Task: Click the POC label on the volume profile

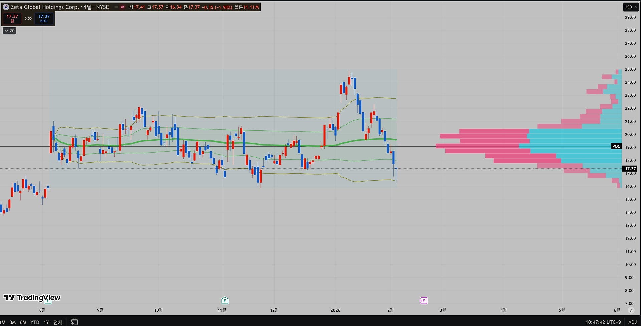Action: point(616,146)
